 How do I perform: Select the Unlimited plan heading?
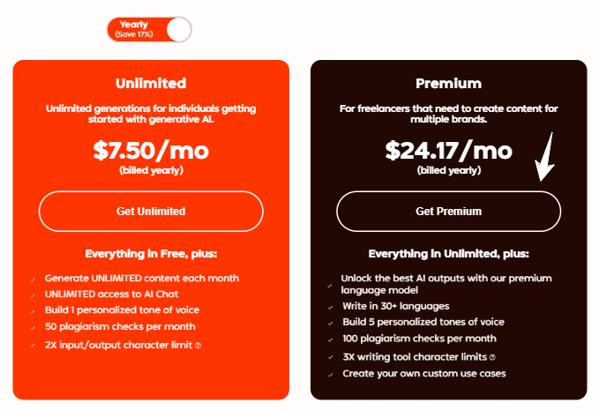coord(151,84)
